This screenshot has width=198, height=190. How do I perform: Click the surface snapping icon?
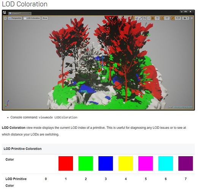click(x=149, y=18)
